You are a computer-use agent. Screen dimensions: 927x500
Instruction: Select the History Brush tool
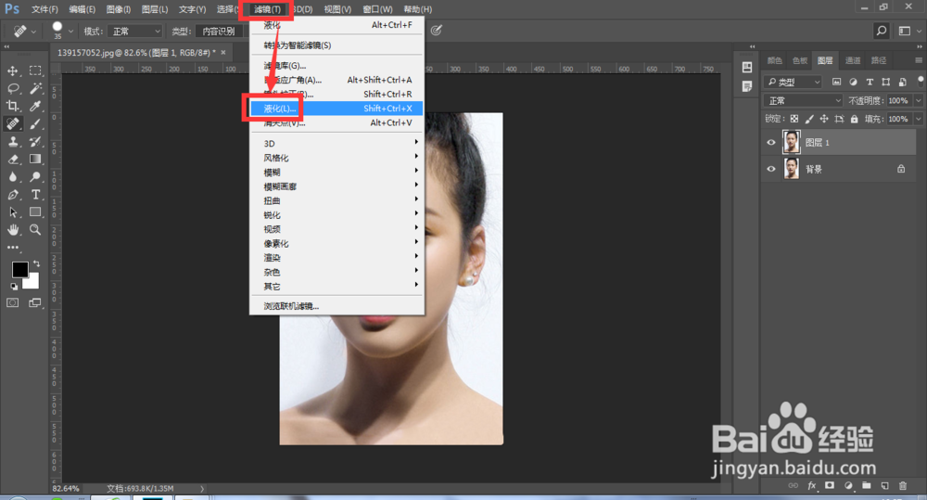[35, 141]
